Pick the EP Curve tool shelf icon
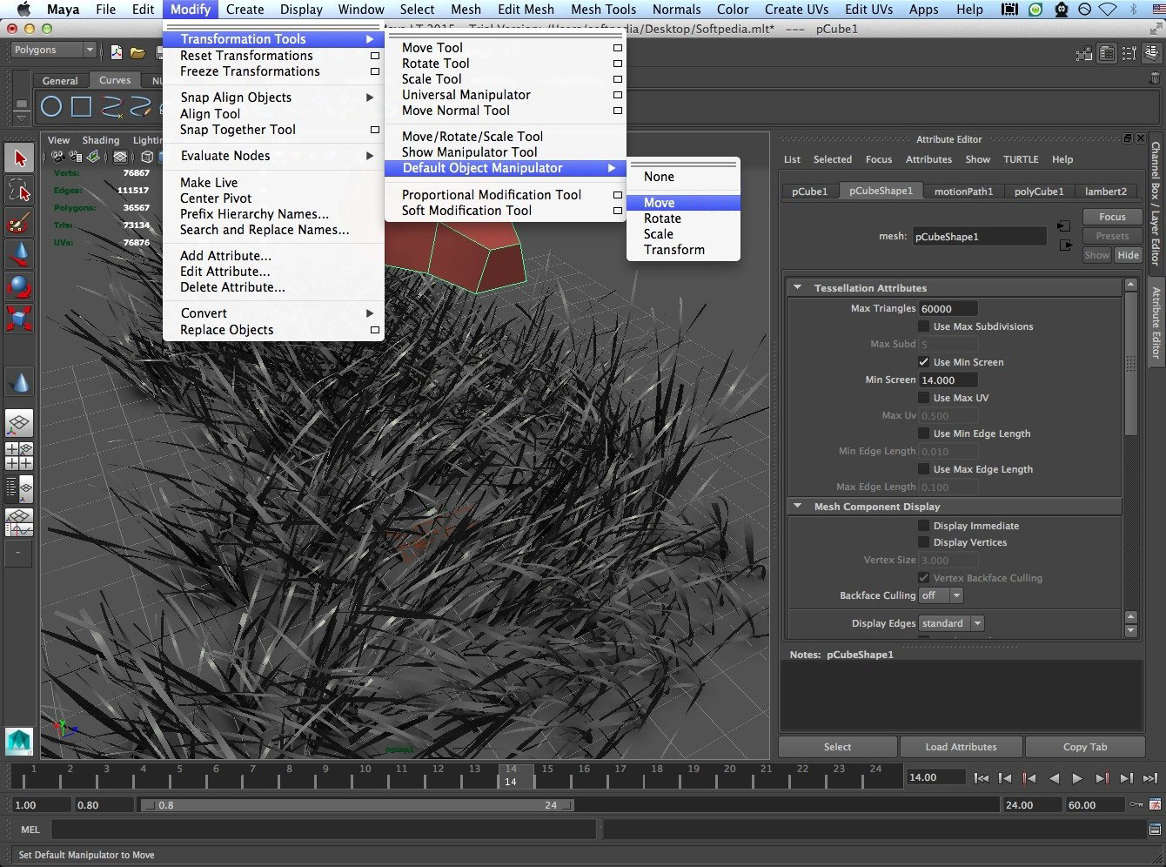The width and height of the screenshot is (1166, 867). 111,107
